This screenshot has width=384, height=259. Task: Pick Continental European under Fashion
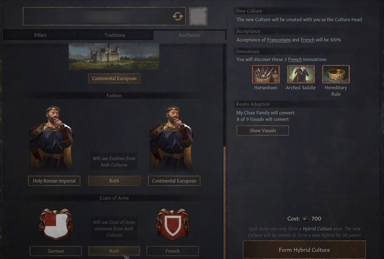point(174,181)
